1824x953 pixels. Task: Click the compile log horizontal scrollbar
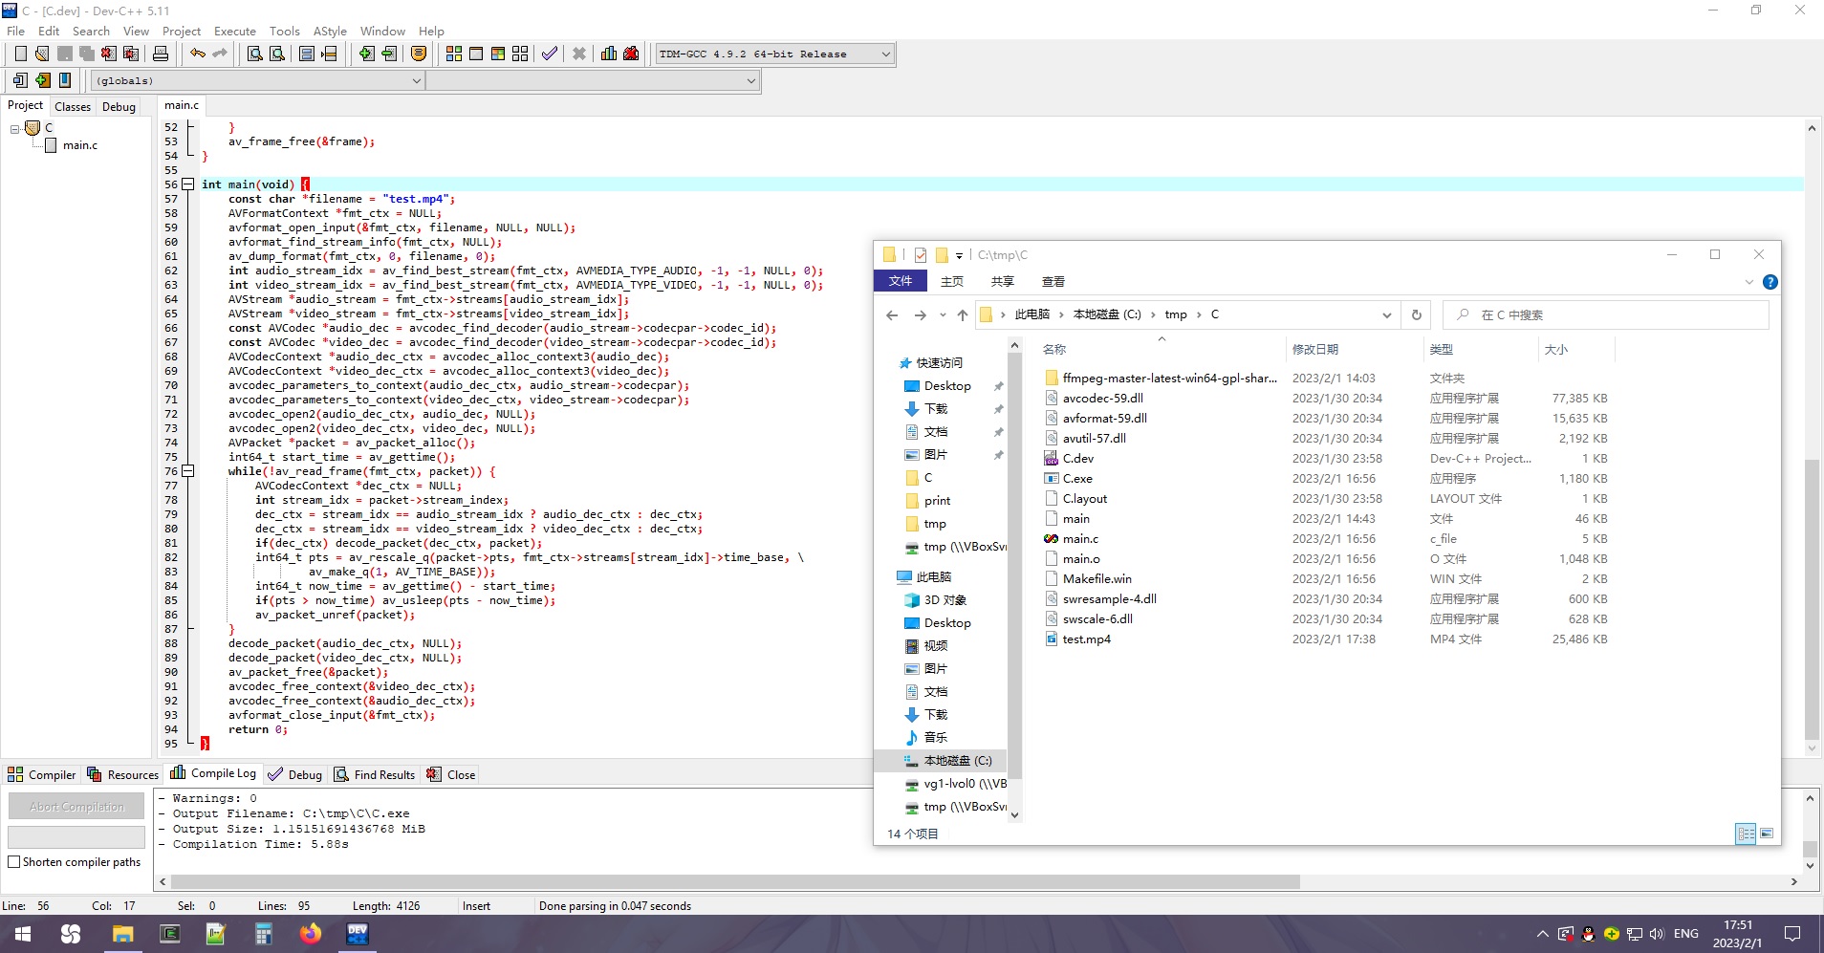pyautogui.click(x=735, y=881)
